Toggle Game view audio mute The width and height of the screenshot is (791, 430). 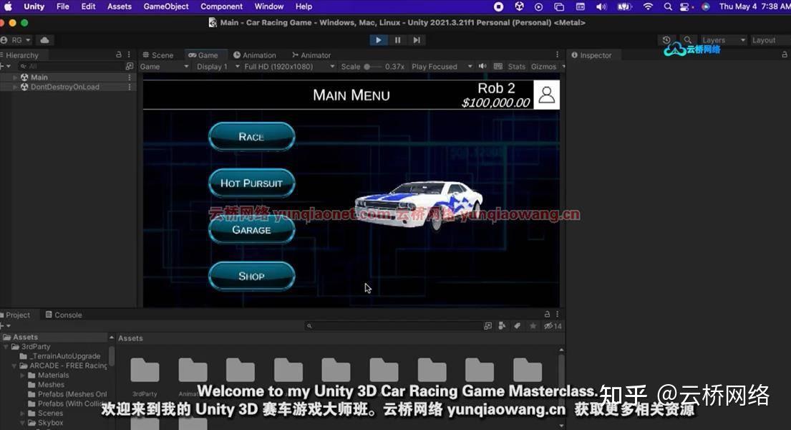point(482,66)
